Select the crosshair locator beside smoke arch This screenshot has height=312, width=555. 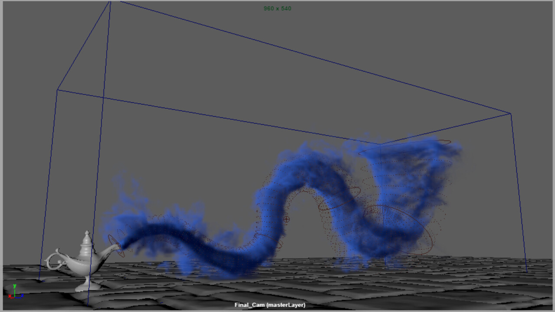click(x=286, y=219)
